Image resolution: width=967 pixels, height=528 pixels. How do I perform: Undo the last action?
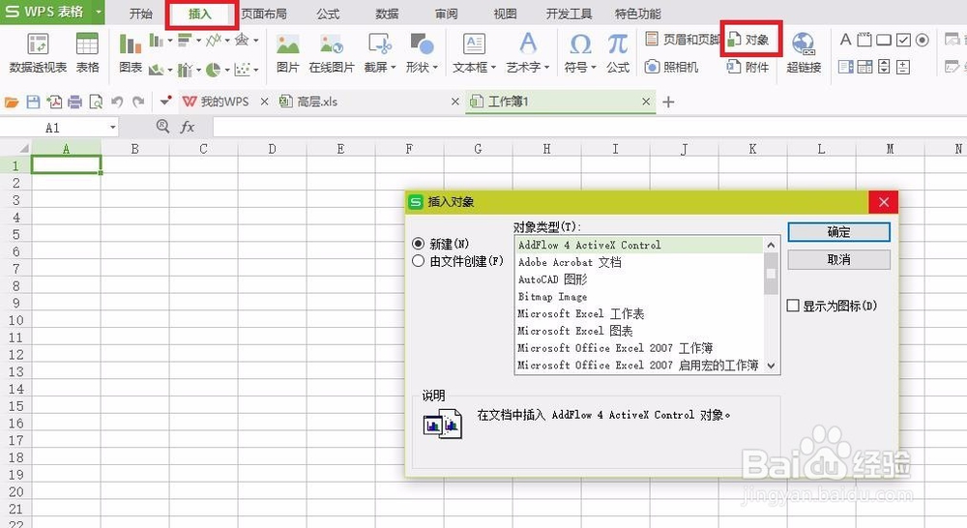[x=117, y=102]
